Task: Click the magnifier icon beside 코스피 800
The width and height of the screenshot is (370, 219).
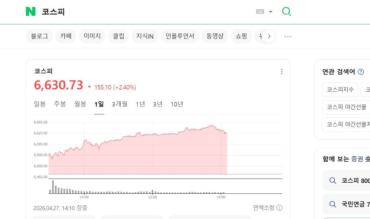Action: coord(332,181)
